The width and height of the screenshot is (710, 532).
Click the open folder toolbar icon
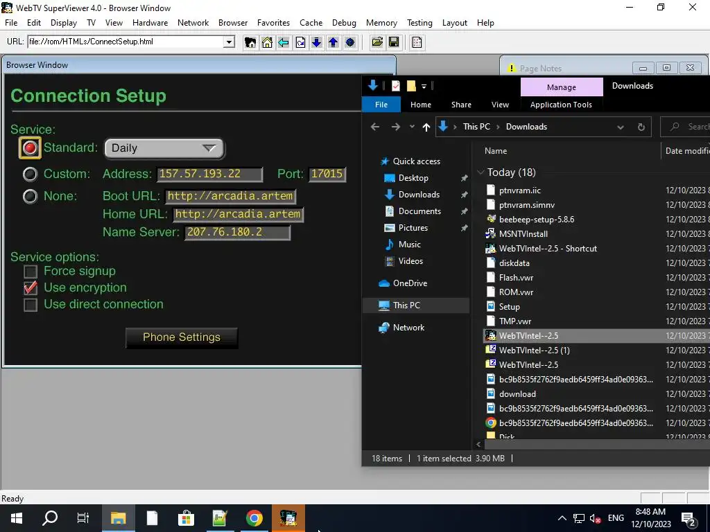click(x=376, y=42)
